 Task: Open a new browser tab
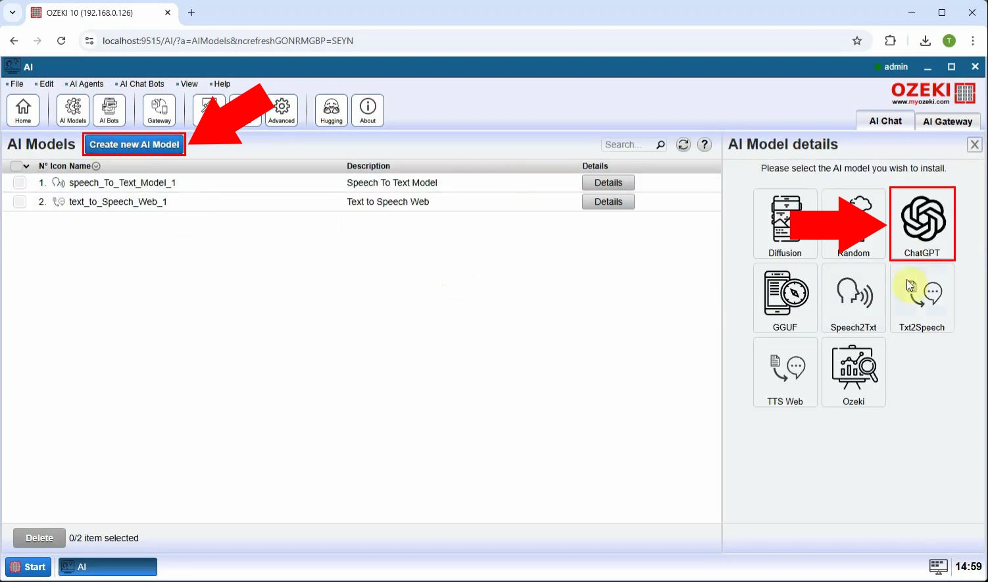coord(191,13)
